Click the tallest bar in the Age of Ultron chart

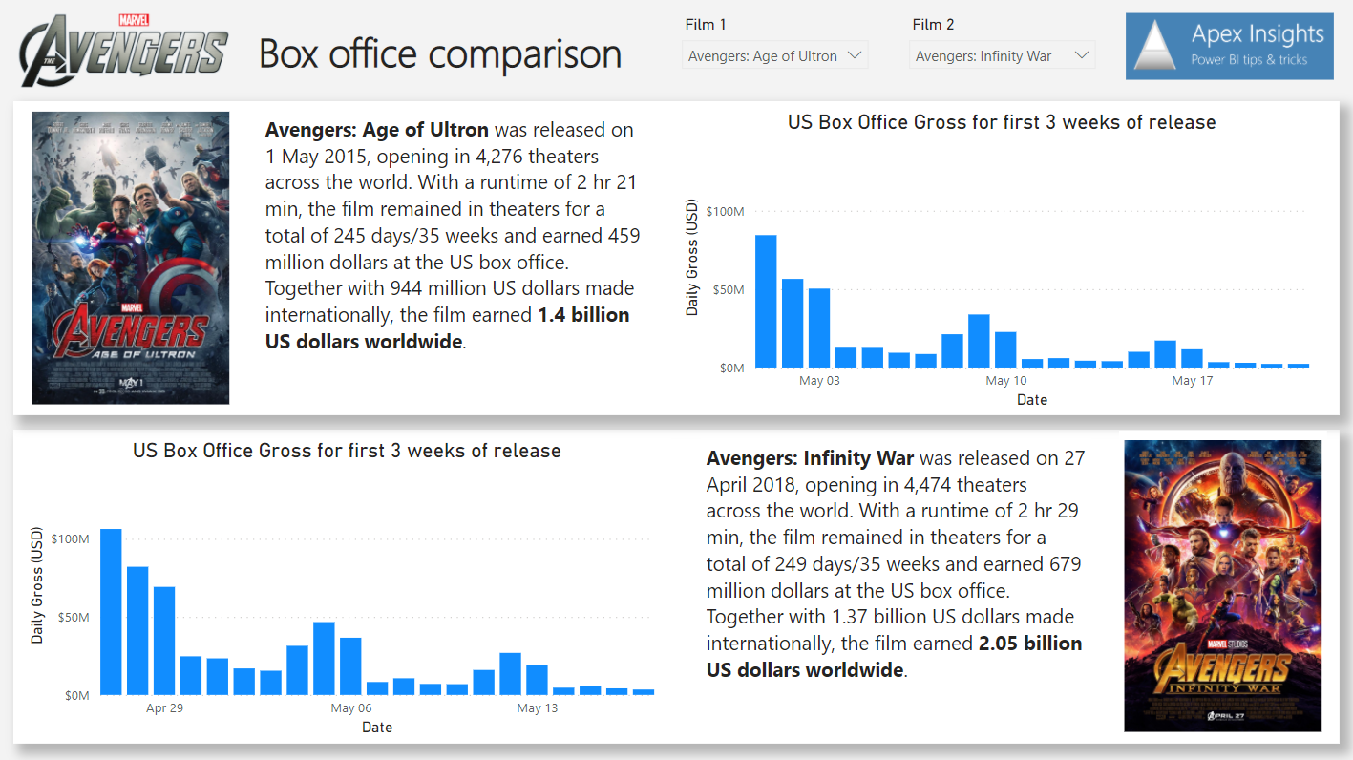(x=766, y=301)
